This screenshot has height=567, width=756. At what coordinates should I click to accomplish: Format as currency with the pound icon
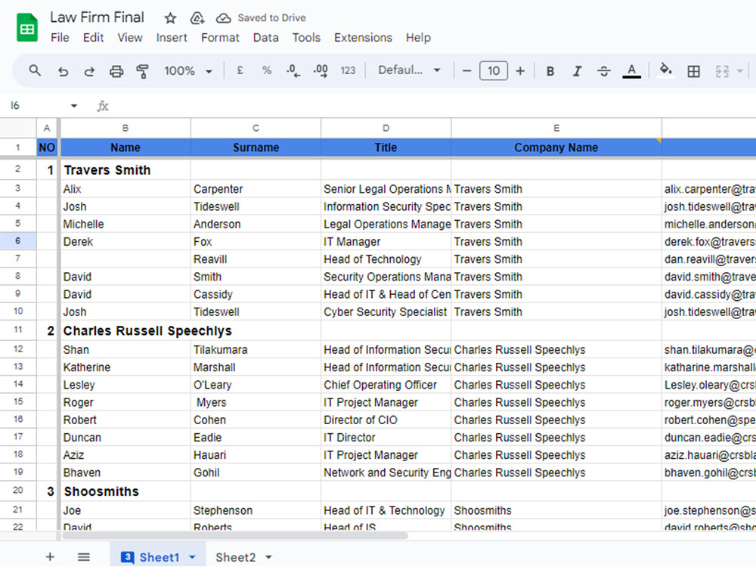(240, 71)
